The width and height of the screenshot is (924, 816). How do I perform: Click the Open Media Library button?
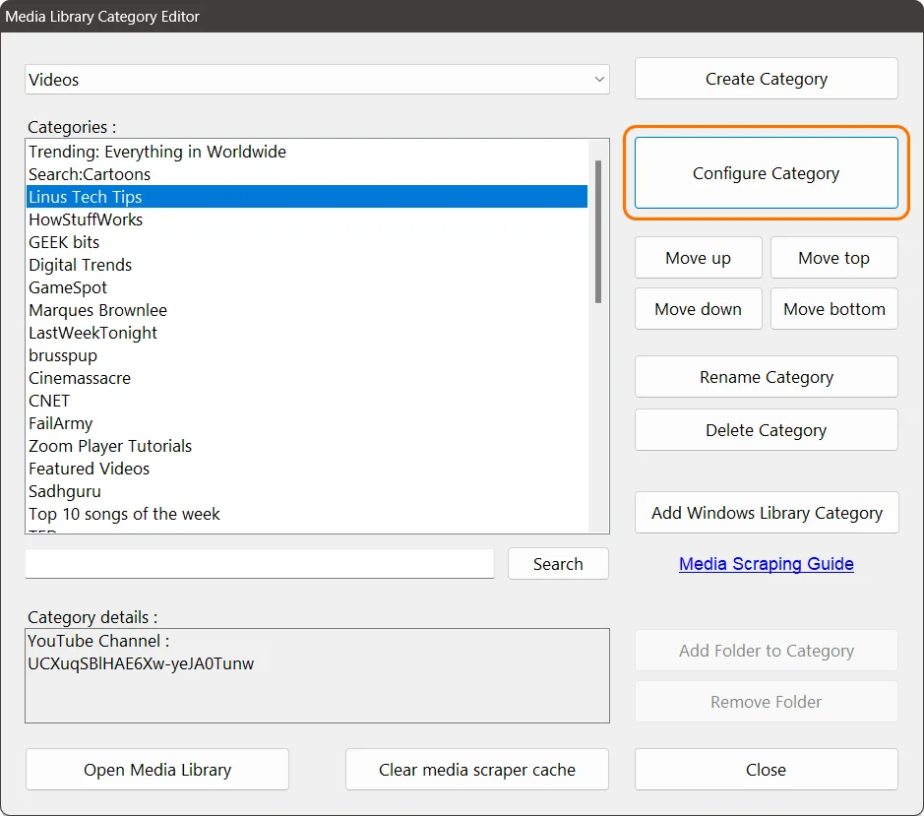157,770
